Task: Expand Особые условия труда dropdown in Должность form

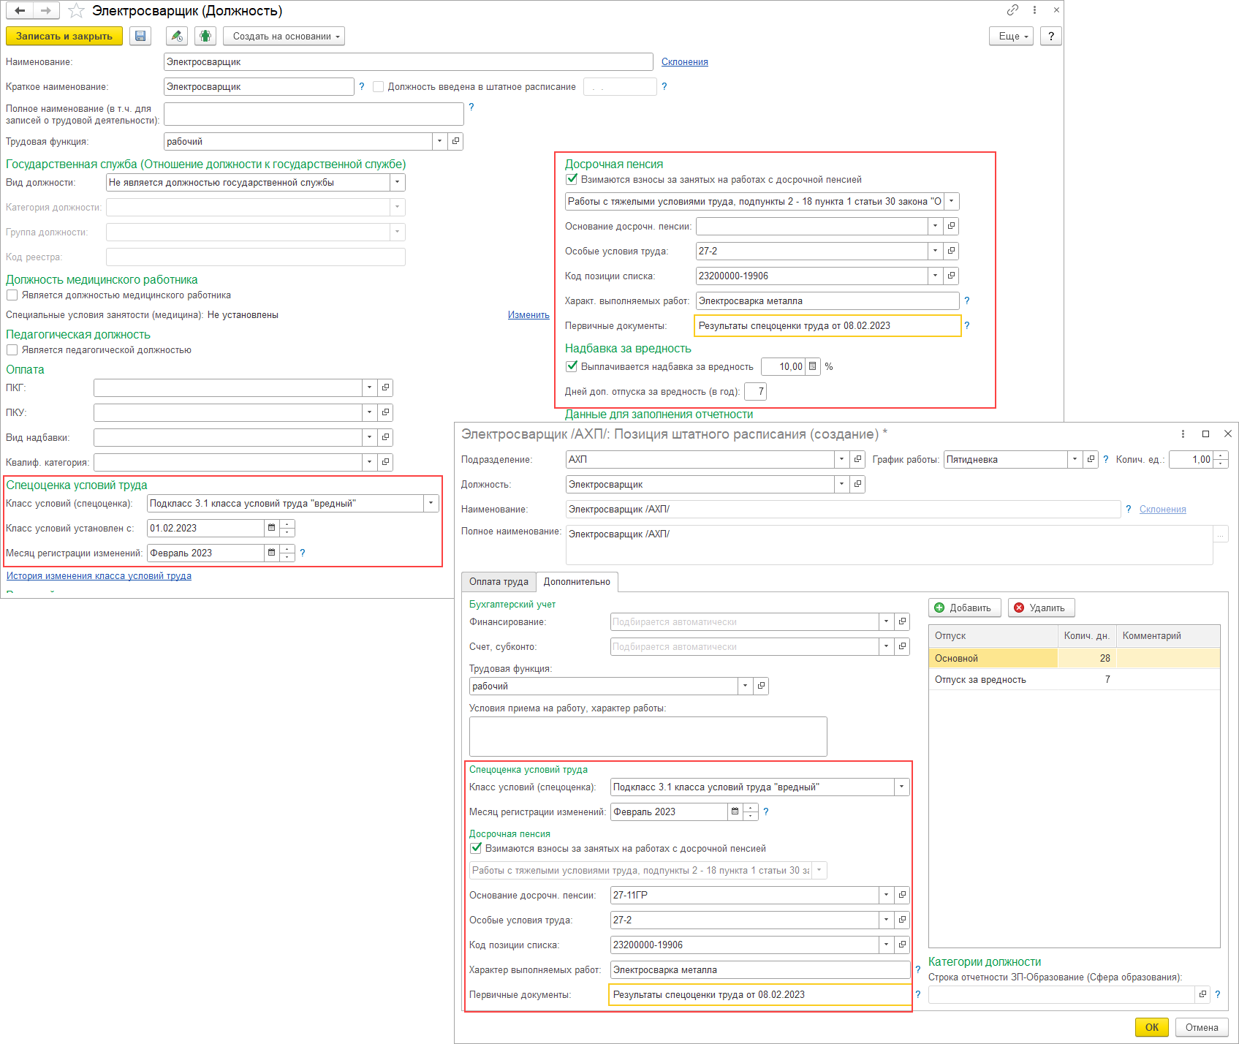Action: (x=935, y=251)
